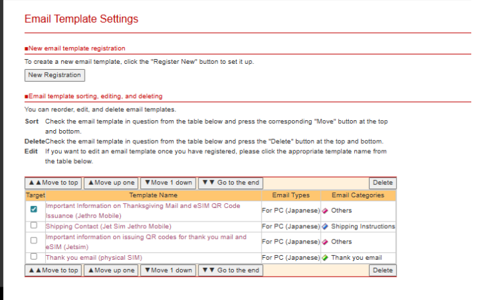Screen dimensions: 478x300
Task: Click the pink diamond icon beside first Others category
Action: 325,211
